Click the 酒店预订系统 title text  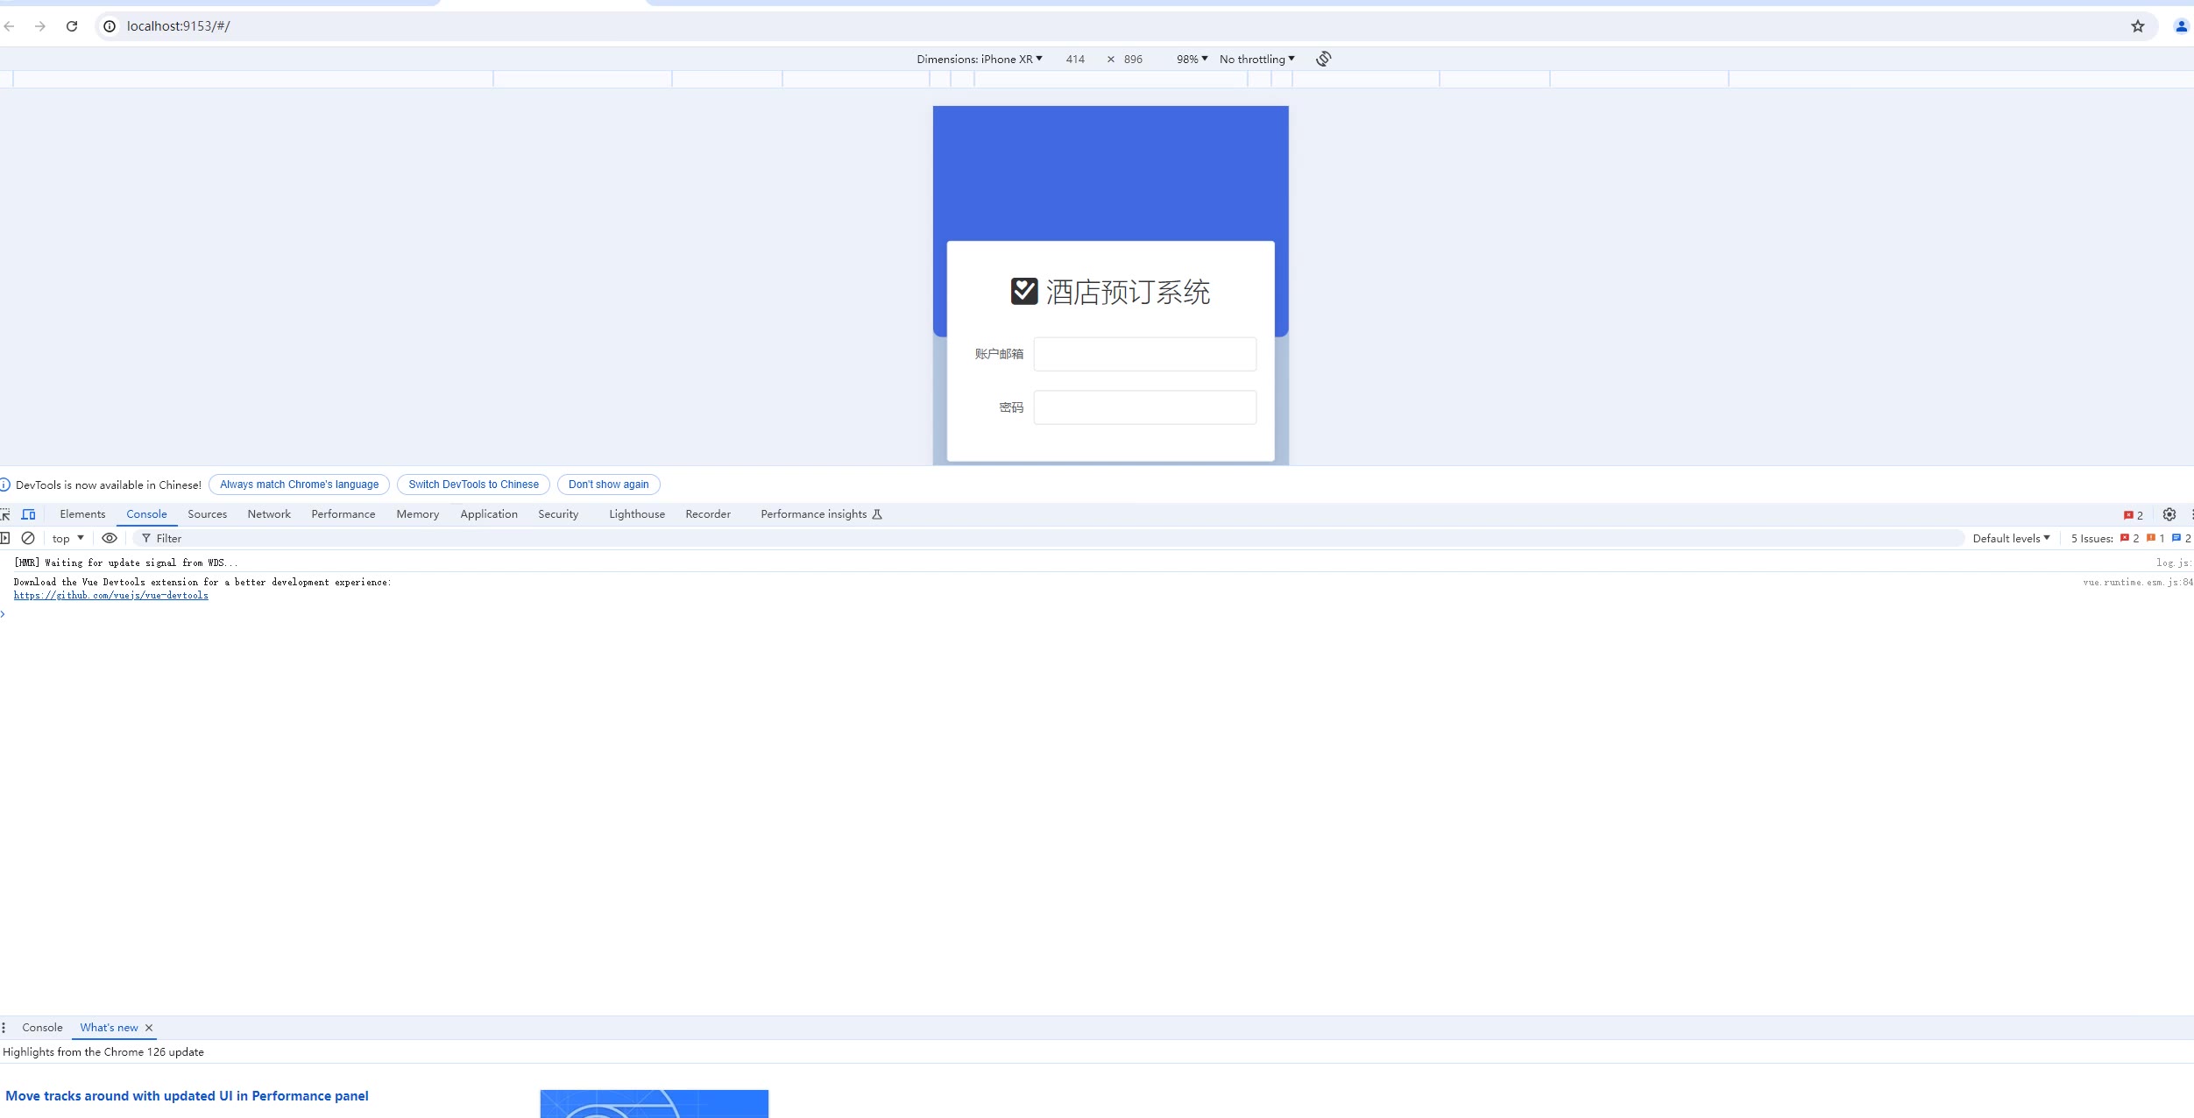[1128, 292]
